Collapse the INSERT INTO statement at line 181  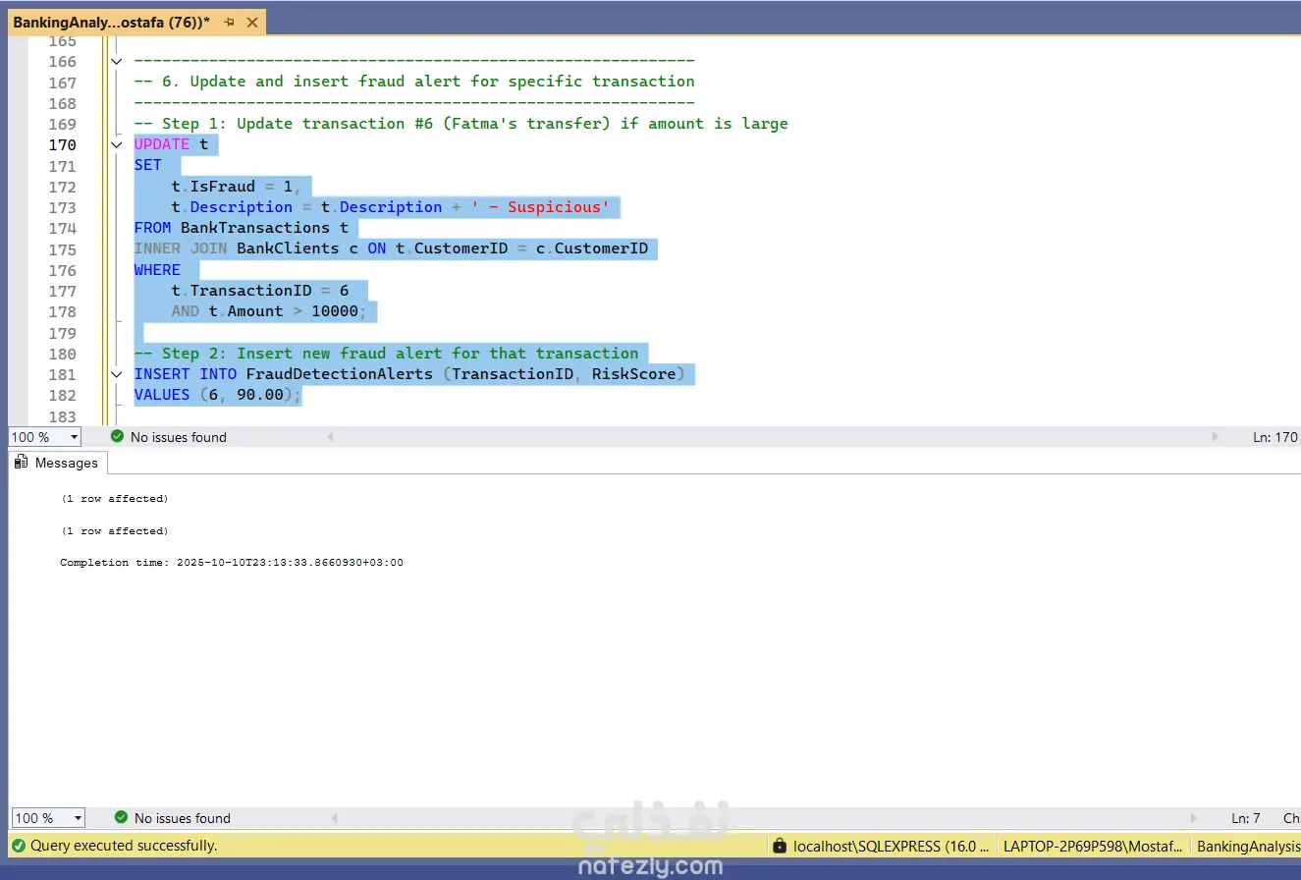click(116, 374)
